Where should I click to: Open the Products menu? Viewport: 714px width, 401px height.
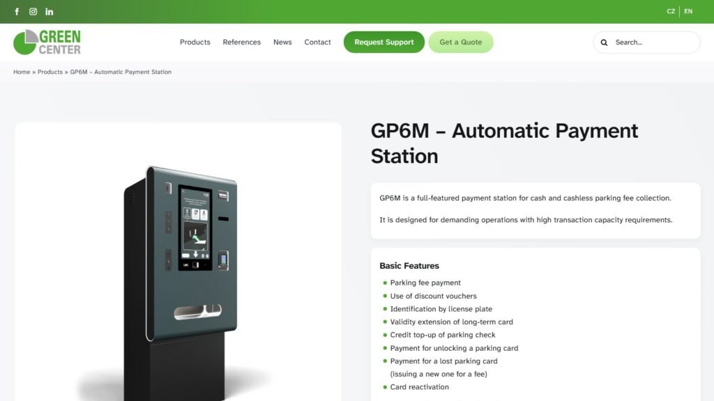point(195,42)
